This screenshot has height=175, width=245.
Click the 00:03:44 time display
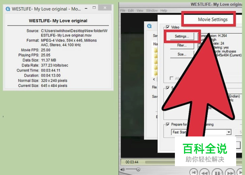(132, 162)
